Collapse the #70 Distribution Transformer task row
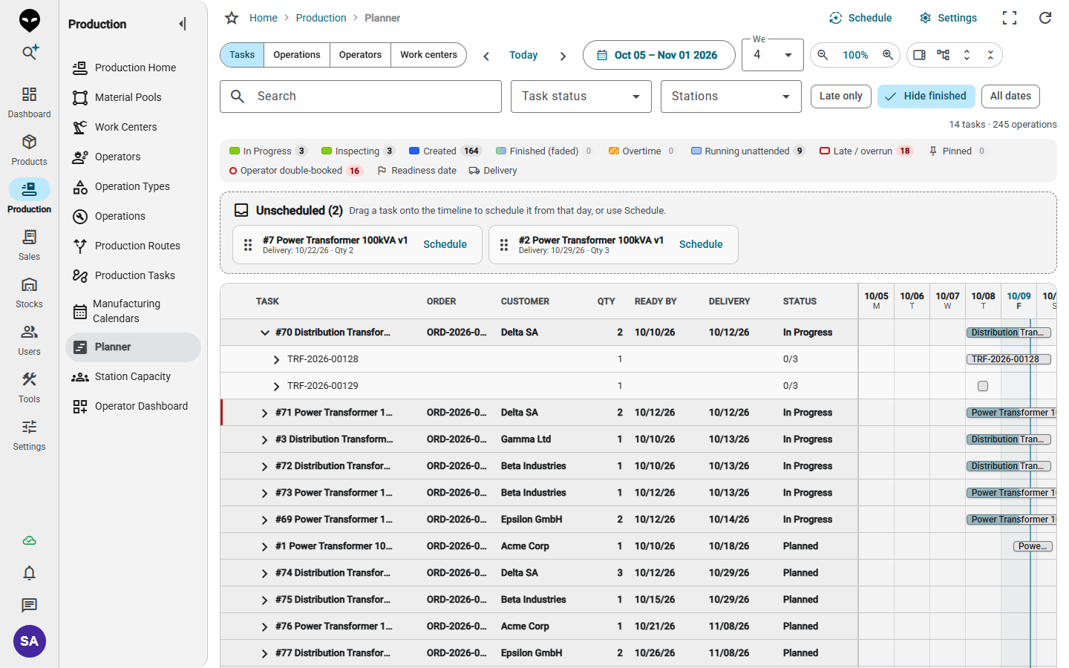Screen dimensions: 1069x668 pos(264,333)
